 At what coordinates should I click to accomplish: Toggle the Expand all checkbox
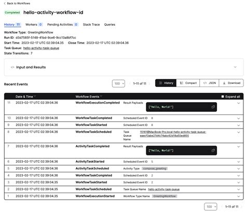(223, 96)
